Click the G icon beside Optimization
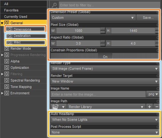162x138 pixels. point(7,68)
